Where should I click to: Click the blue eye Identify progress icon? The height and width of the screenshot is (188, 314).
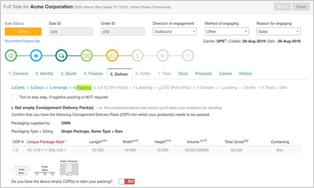36,56
